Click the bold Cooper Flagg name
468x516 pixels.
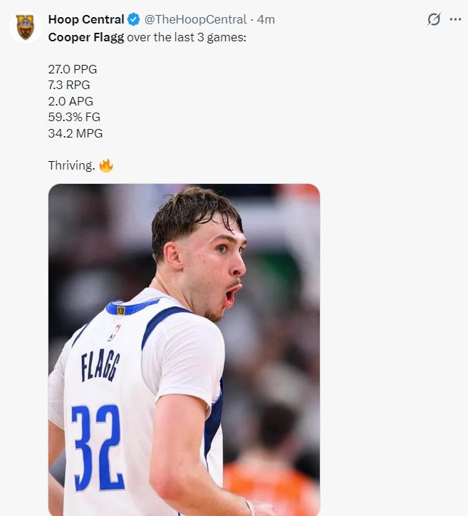[81, 37]
